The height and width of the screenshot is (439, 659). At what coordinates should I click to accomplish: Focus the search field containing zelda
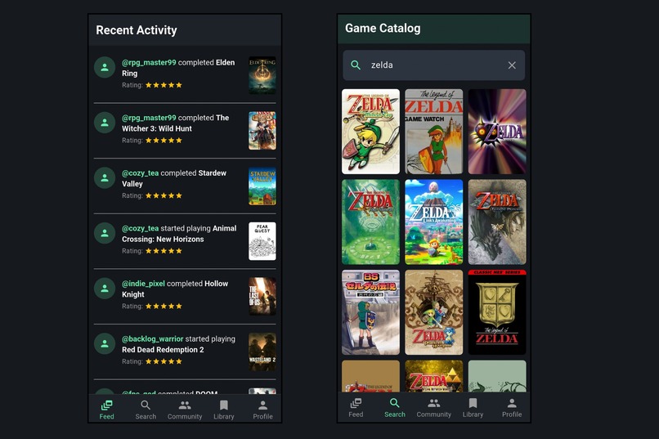pyautogui.click(x=433, y=65)
